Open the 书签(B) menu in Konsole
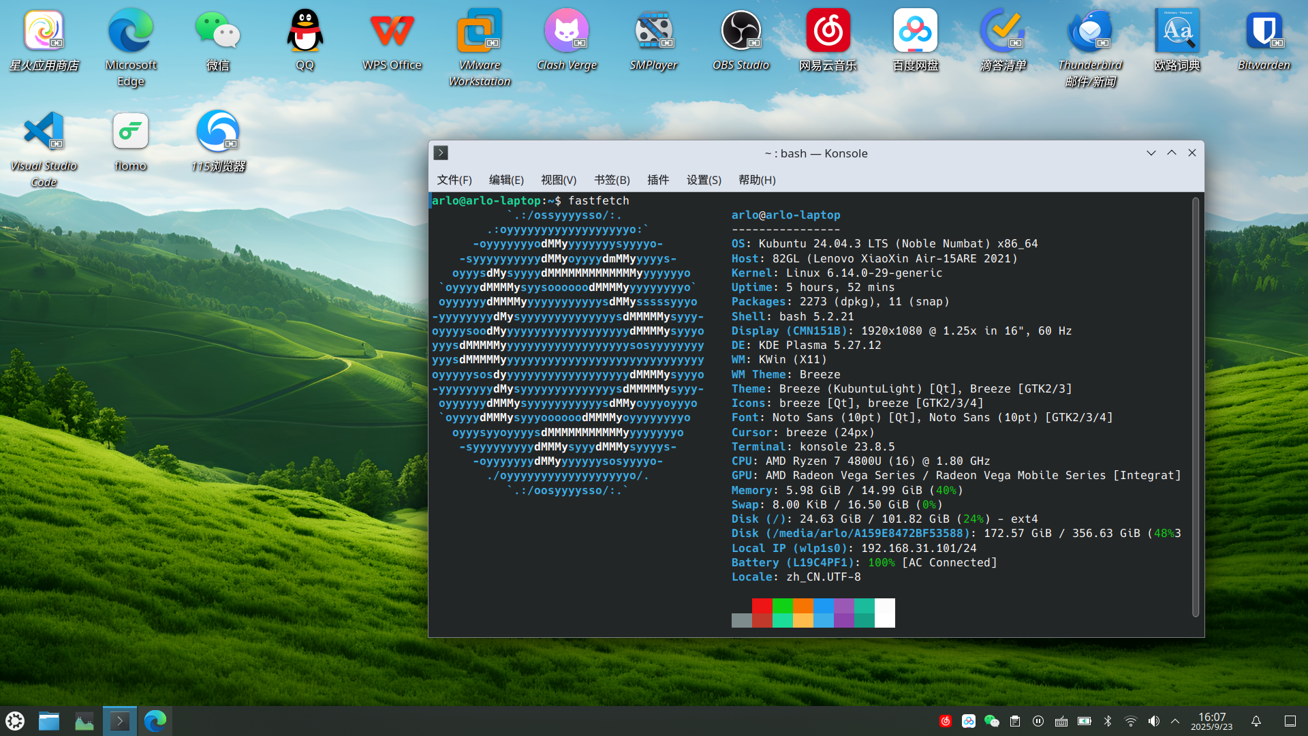This screenshot has width=1308, height=736. click(612, 180)
